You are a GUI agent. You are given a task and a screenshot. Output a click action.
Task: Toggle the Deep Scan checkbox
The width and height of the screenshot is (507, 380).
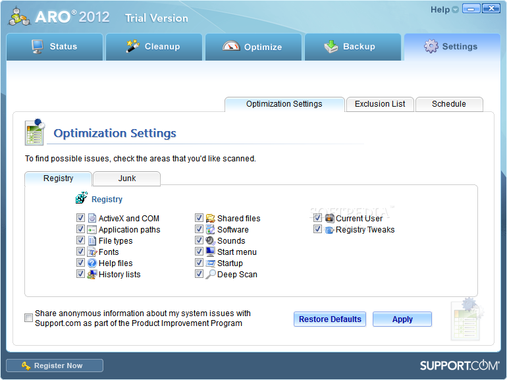click(x=199, y=274)
